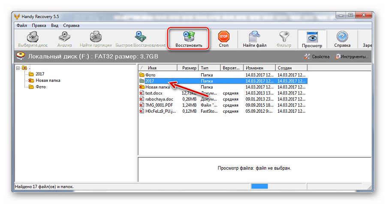Image resolution: width=386 pixels, height=204 pixels.
Task: Click the Найти партиции toolbar icon
Action: pos(96,37)
